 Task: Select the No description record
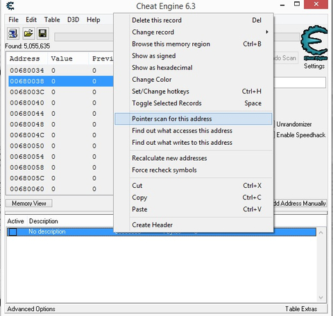162,231
